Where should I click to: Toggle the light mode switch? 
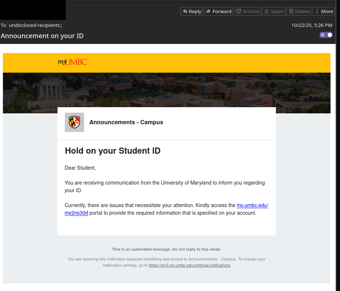click(326, 35)
